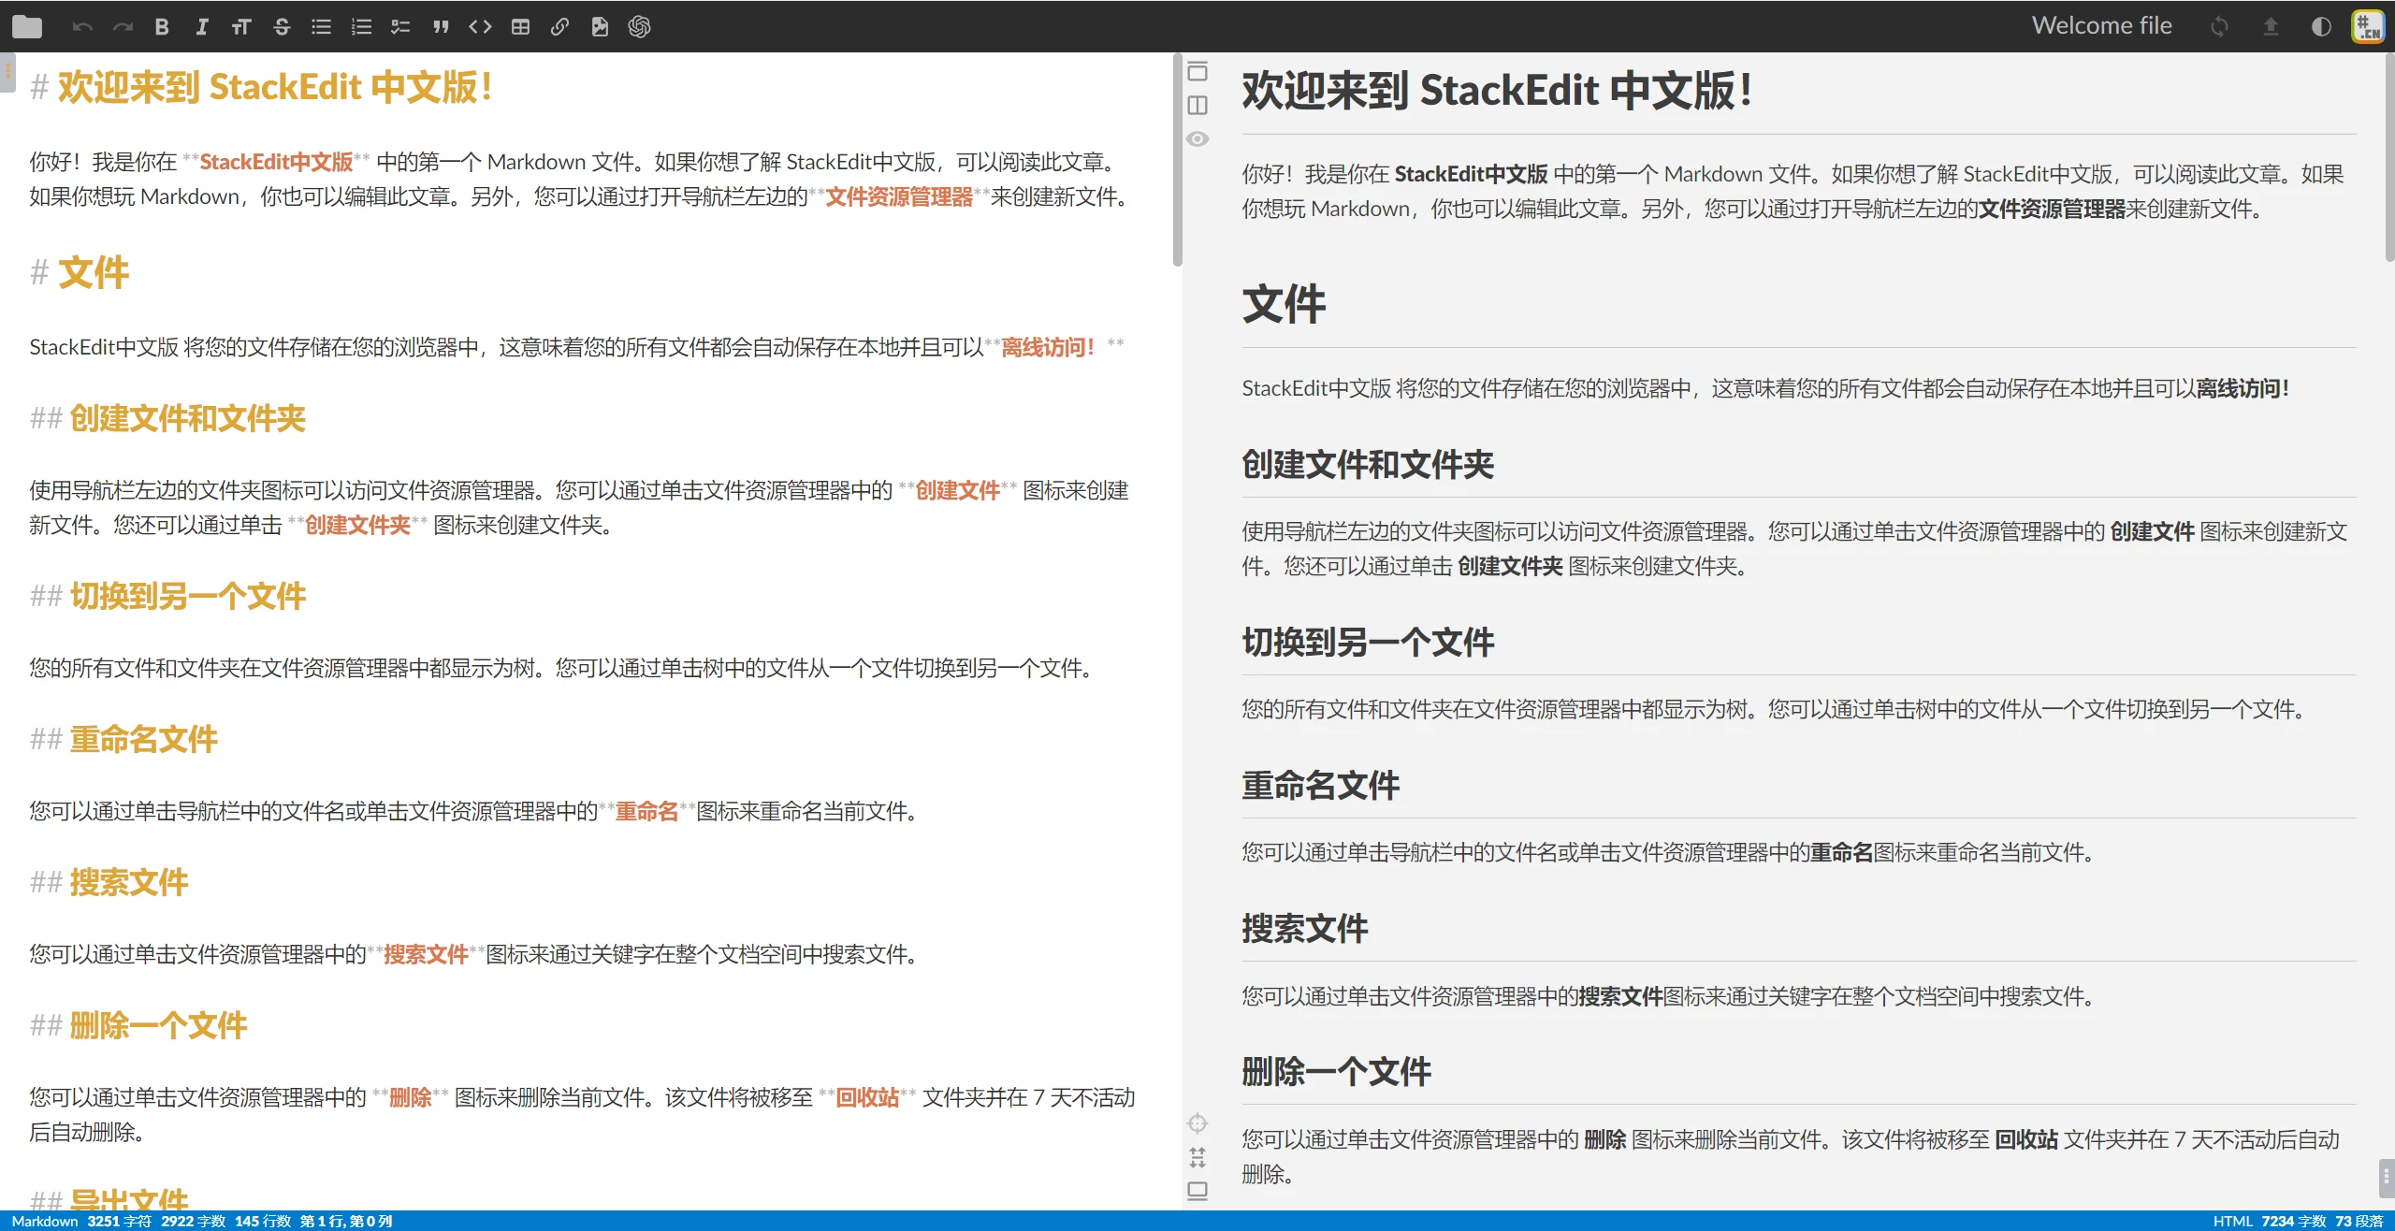Apply Bold formatting
Screen dimensions: 2395x1231
point(162,27)
